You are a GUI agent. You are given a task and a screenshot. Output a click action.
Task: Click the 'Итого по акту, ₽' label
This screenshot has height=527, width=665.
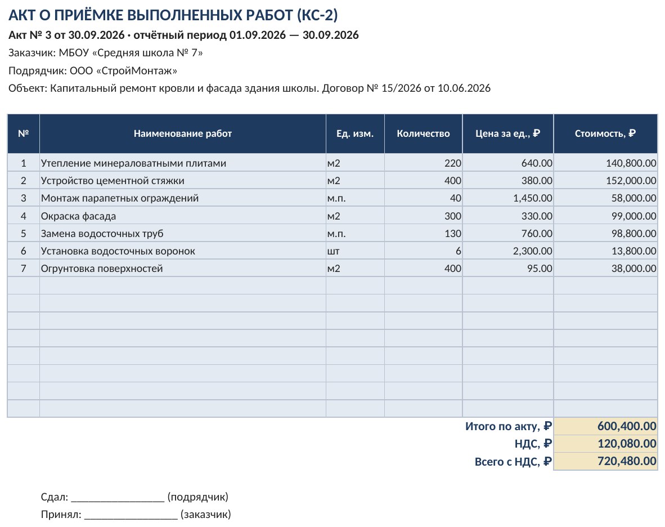(x=509, y=426)
